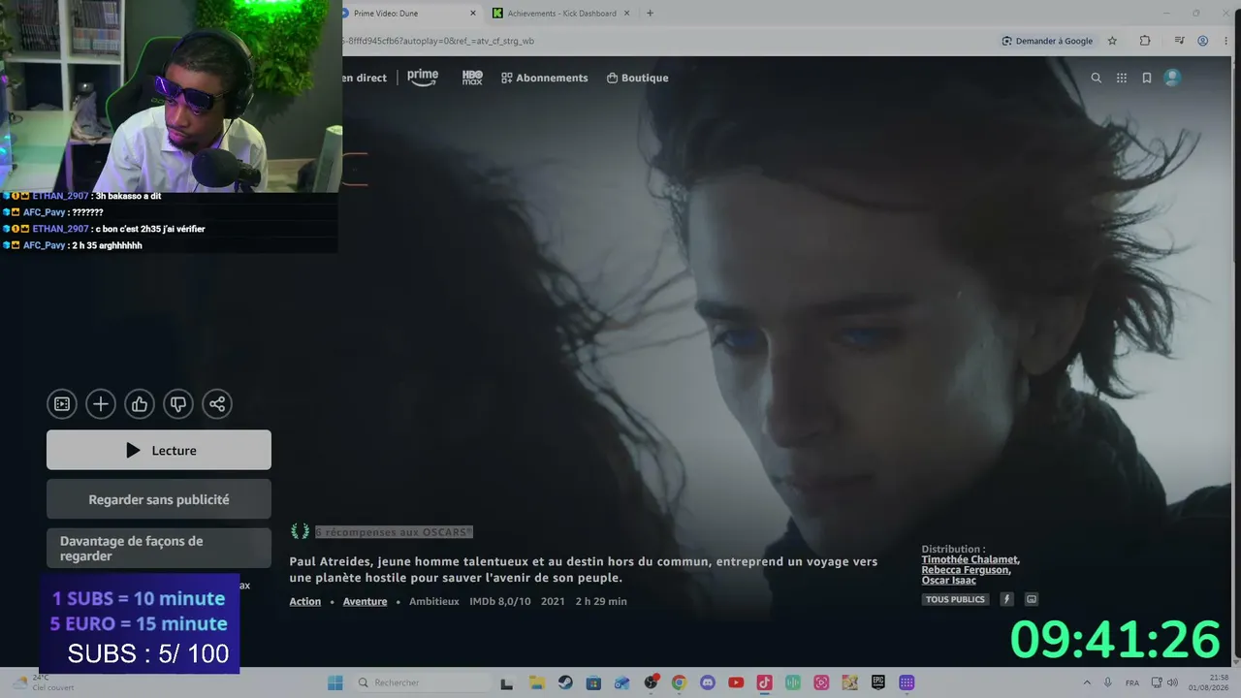Viewport: 1241px width, 698px height.
Task: Click the 'IMDb 8,0/10' rating text
Action: click(x=500, y=601)
